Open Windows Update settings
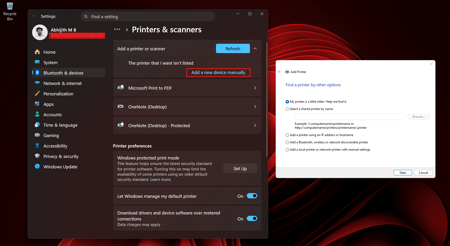The width and height of the screenshot is (450, 246). coord(60,167)
